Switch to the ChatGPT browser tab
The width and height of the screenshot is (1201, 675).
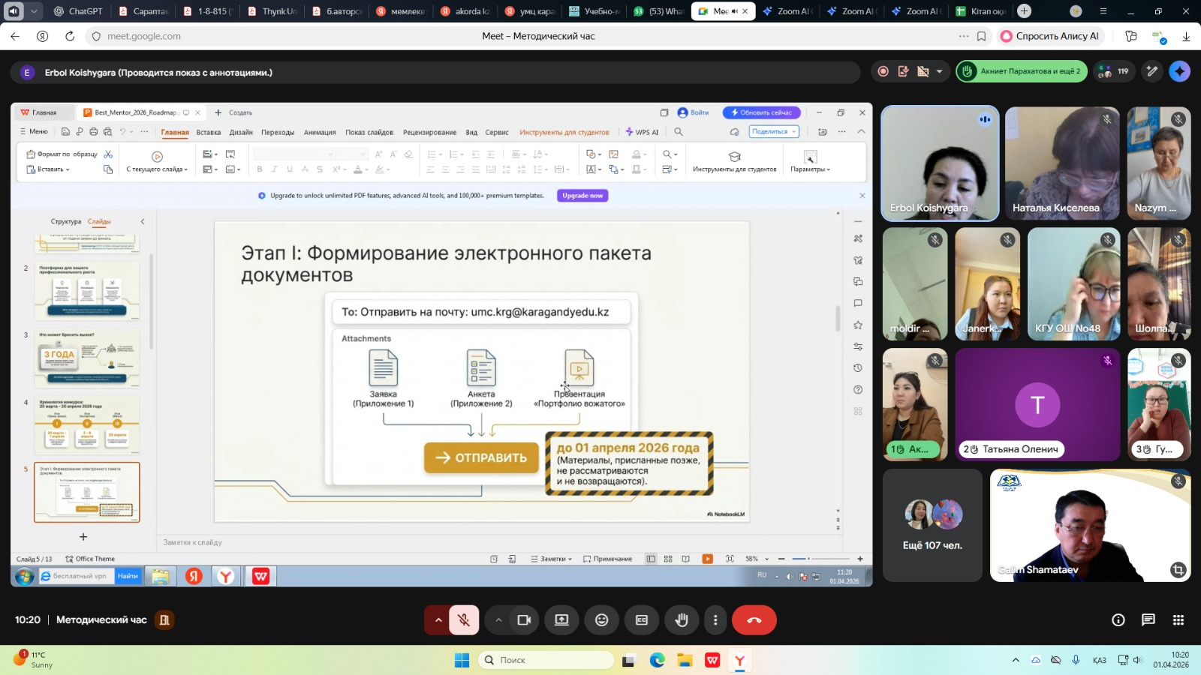coord(79,11)
